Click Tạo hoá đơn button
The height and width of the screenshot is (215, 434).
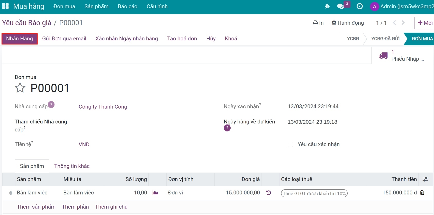pyautogui.click(x=182, y=39)
